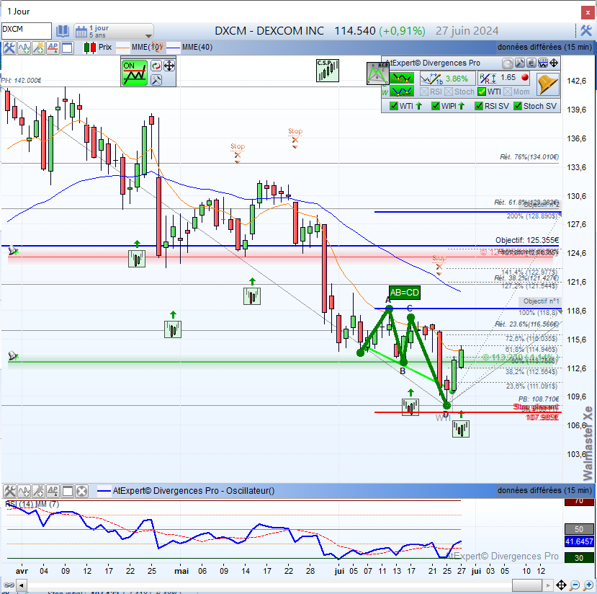Click candlestick signal icon near April 22

[137, 259]
